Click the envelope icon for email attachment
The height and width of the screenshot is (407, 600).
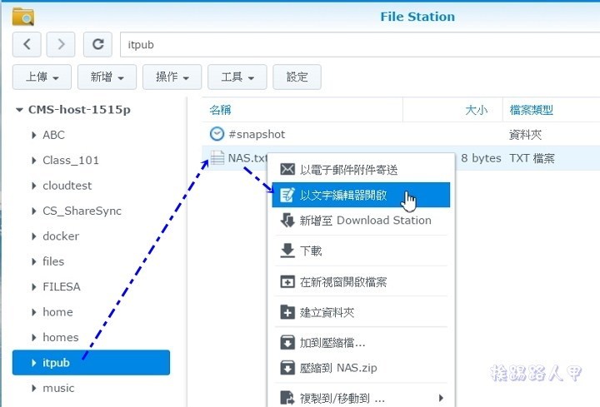[287, 169]
